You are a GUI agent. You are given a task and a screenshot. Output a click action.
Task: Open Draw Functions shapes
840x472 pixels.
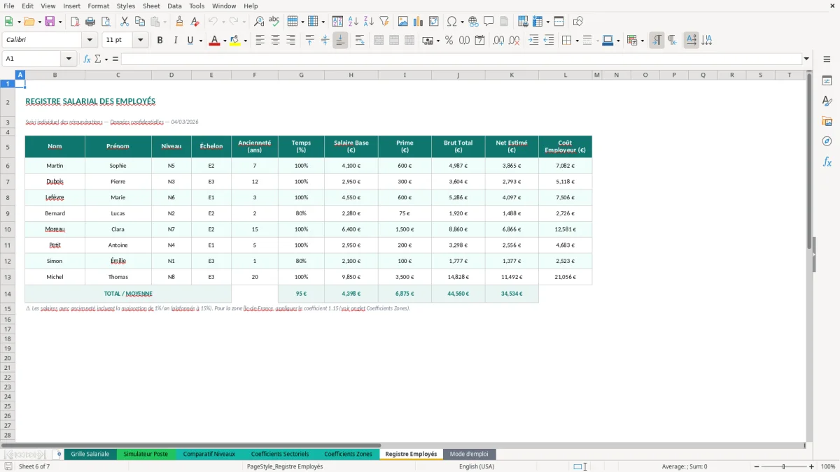pos(578,22)
